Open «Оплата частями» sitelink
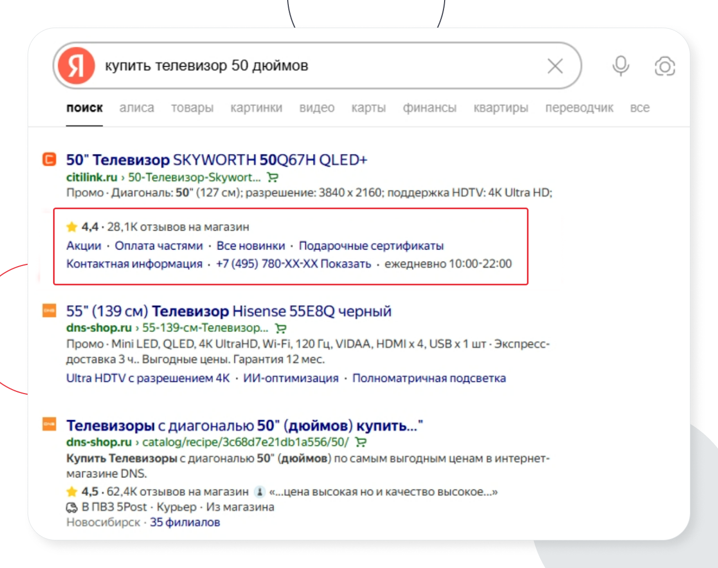Viewport: 718px width, 568px height. tap(159, 246)
